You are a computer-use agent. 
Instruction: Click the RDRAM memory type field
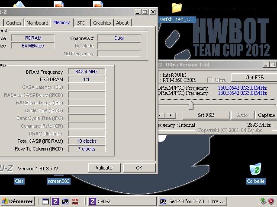coord(33,38)
